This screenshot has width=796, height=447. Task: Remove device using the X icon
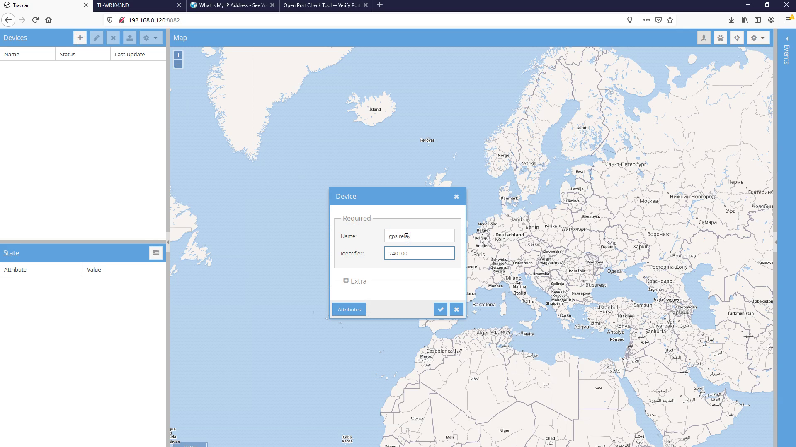click(113, 38)
